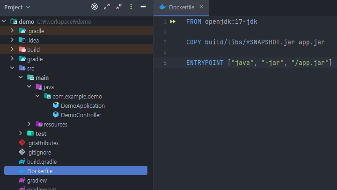Collapse the java folder
The image size is (337, 190).
click(29, 87)
